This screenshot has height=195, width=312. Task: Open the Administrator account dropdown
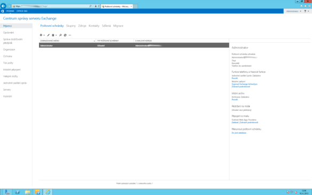(x=294, y=11)
